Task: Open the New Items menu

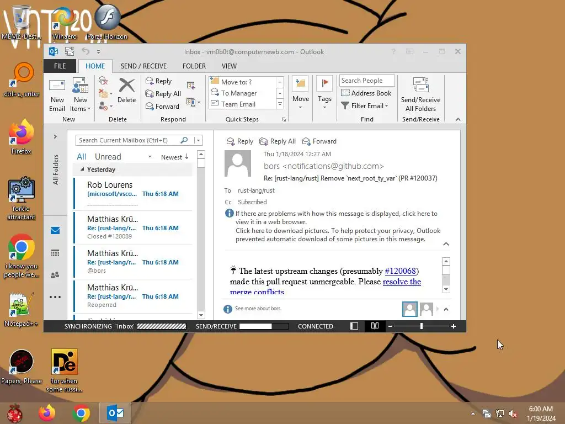Action: 80,95
